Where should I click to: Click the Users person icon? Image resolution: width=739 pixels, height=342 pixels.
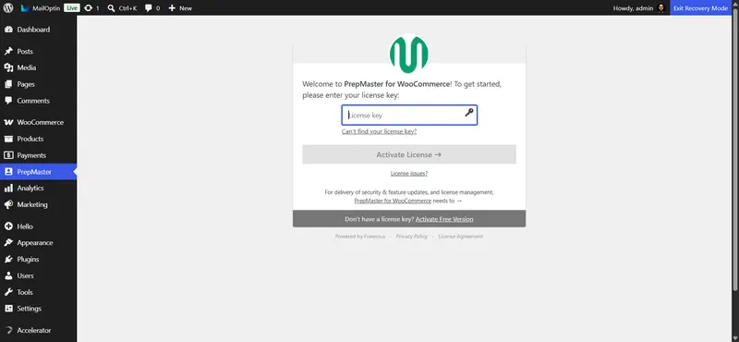point(8,275)
